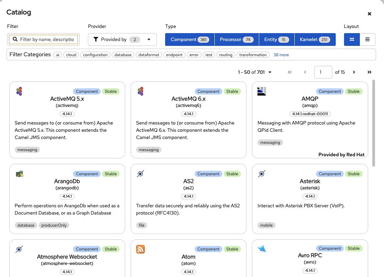Click the database tag on ArangoDb card
This screenshot has height=277, width=384.
pos(26,225)
